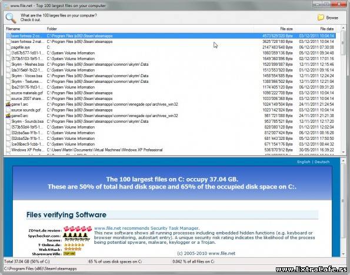Click the pagefile.sys file icon
The image size is (350, 275).
pos(8,47)
